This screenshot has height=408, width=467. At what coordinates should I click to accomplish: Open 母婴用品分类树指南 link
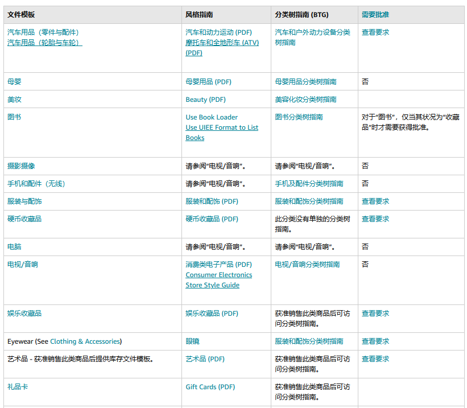[305, 82]
